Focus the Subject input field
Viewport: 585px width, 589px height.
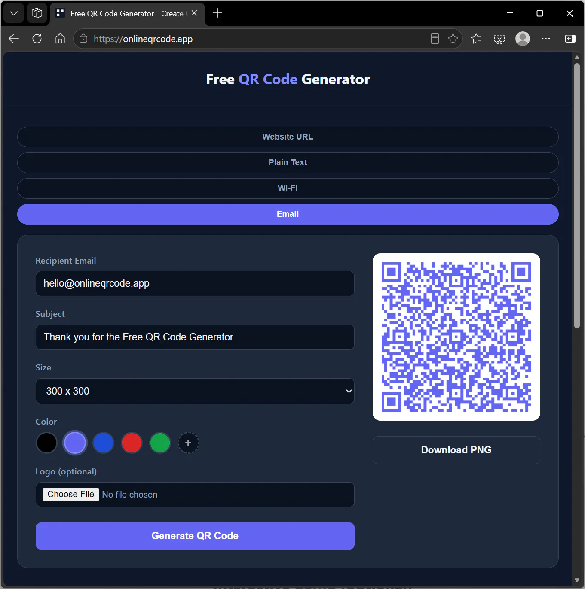(x=195, y=337)
